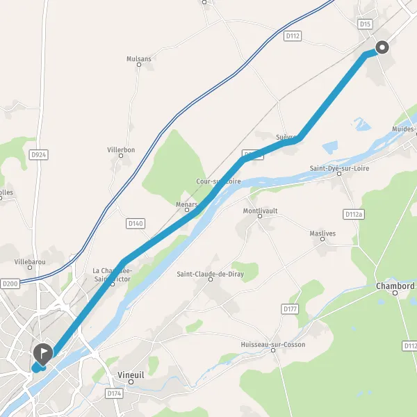Select the D112 road shield
Screen dimensions: 417x417
293,36
